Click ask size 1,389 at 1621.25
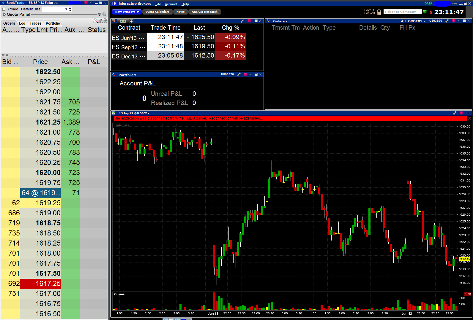The image size is (473, 320). pos(71,122)
